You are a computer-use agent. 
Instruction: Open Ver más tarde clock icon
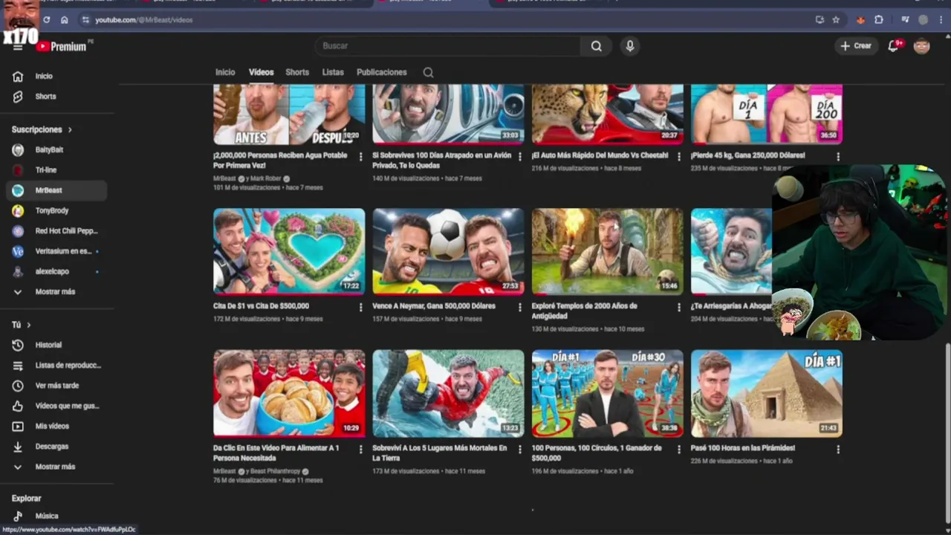[18, 386]
